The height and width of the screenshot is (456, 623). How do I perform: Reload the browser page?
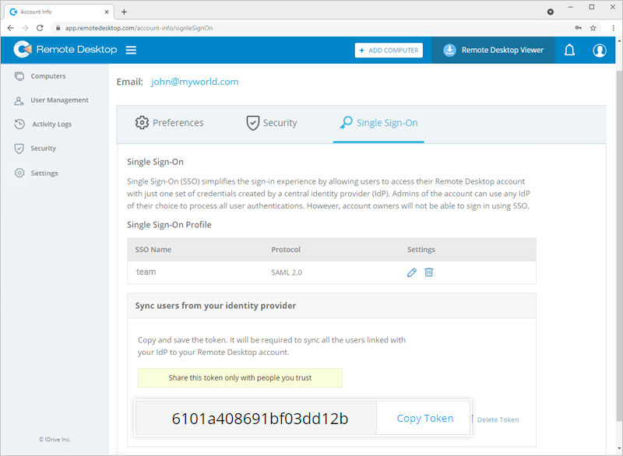coord(40,27)
